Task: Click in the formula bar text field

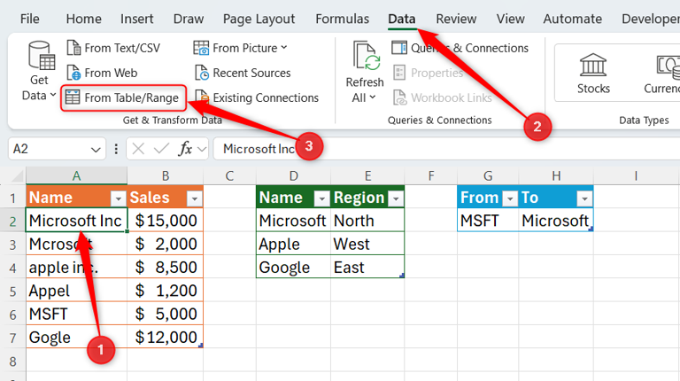Action: pyautogui.click(x=446, y=149)
